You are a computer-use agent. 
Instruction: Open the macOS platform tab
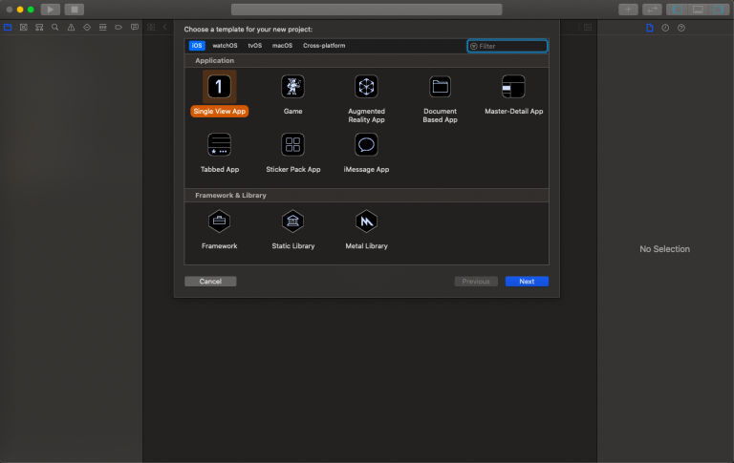(282, 46)
